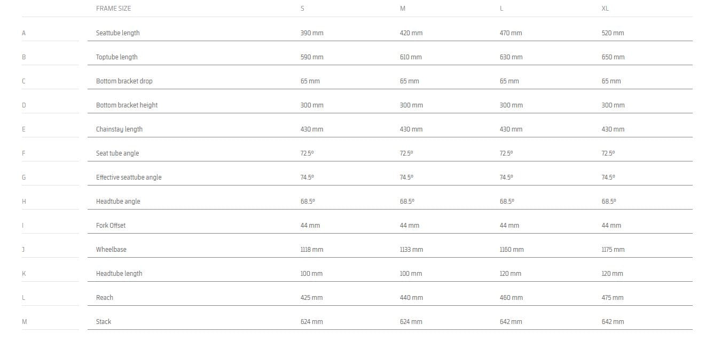714x340 pixels.
Task: Click the Chainstay length row label
Action: [x=119, y=129]
